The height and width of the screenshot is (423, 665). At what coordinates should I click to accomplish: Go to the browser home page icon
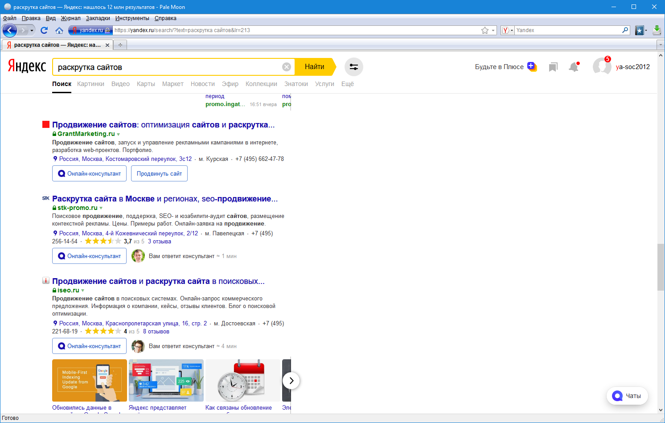59,30
